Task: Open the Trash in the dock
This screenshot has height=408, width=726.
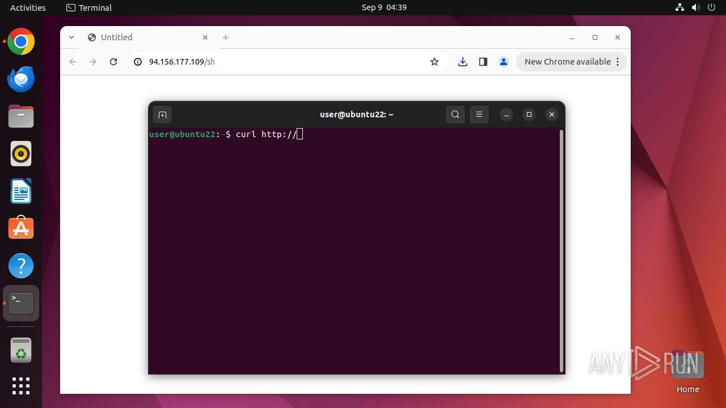Action: (21, 350)
